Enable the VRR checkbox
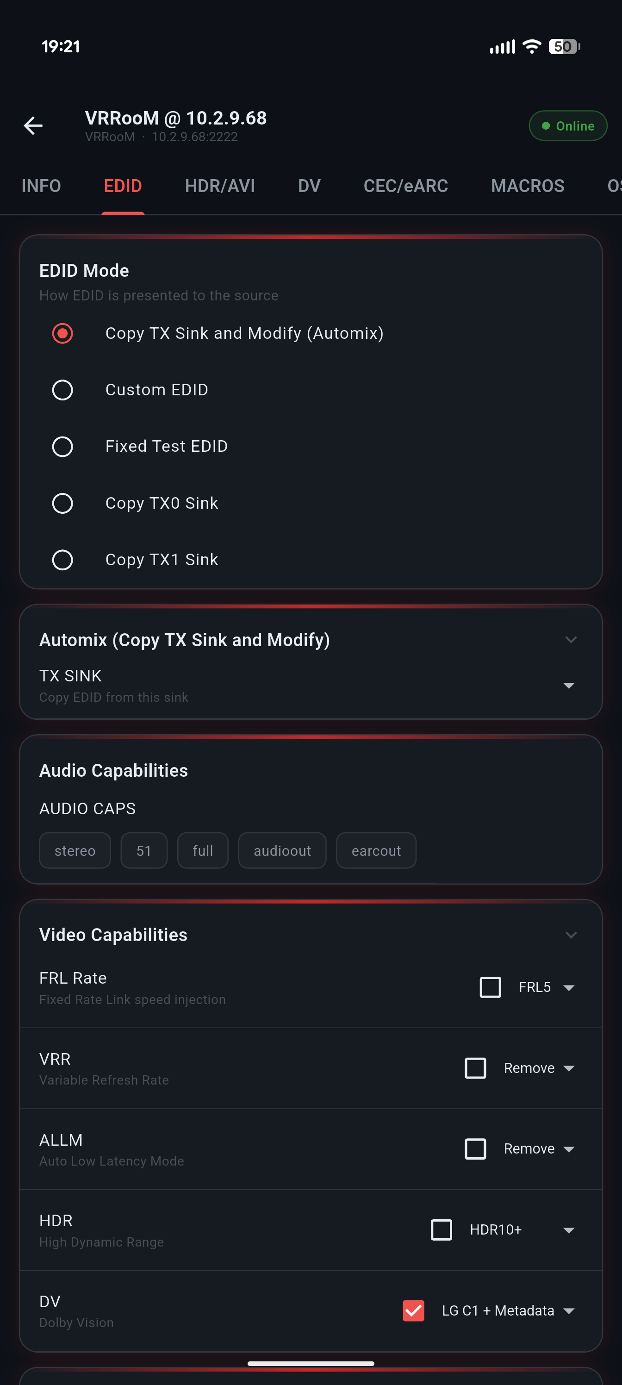Screen dimensions: 622x1385 pyautogui.click(x=475, y=1068)
